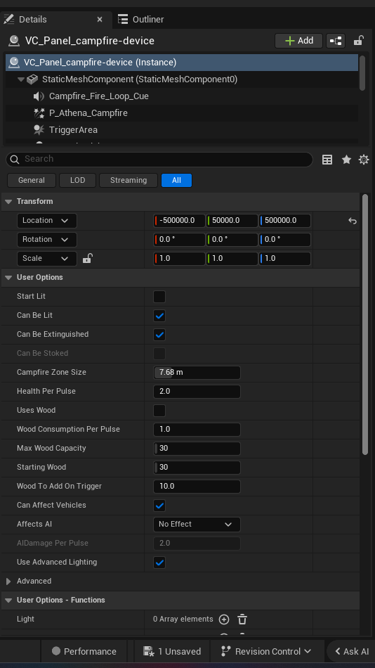Empty the Light array trash icon
The width and height of the screenshot is (375, 668).
(242, 619)
